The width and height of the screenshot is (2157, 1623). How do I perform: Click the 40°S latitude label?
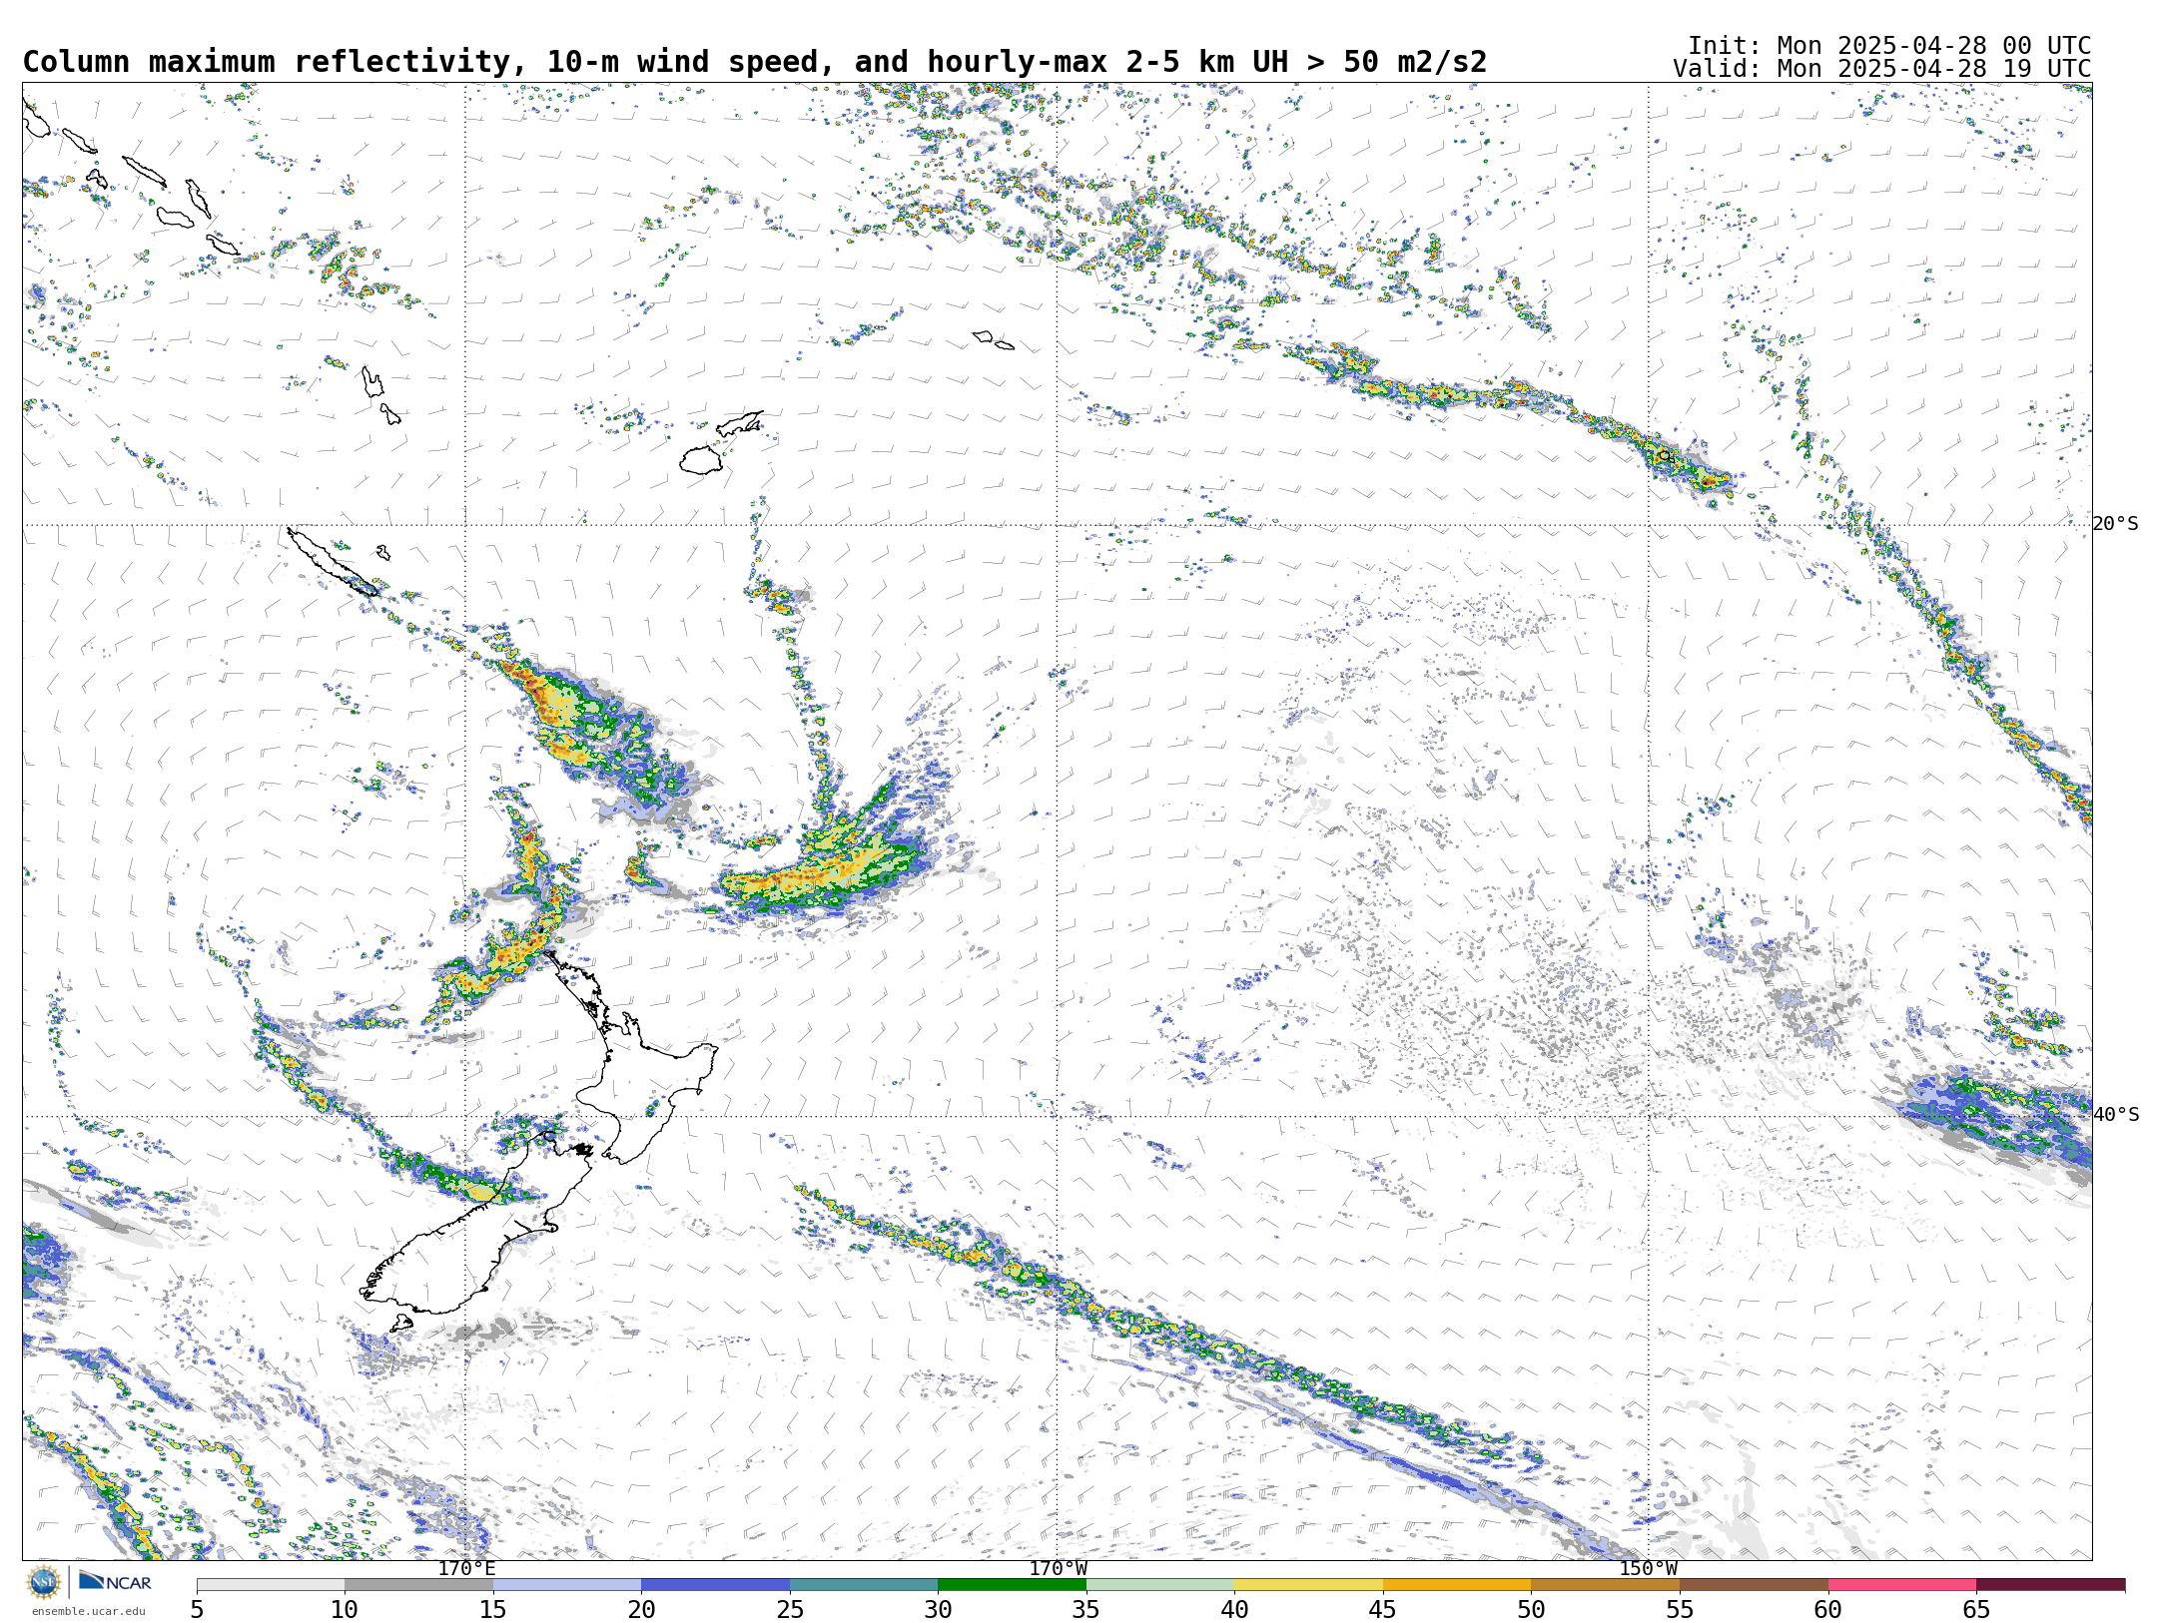coord(2115,1115)
